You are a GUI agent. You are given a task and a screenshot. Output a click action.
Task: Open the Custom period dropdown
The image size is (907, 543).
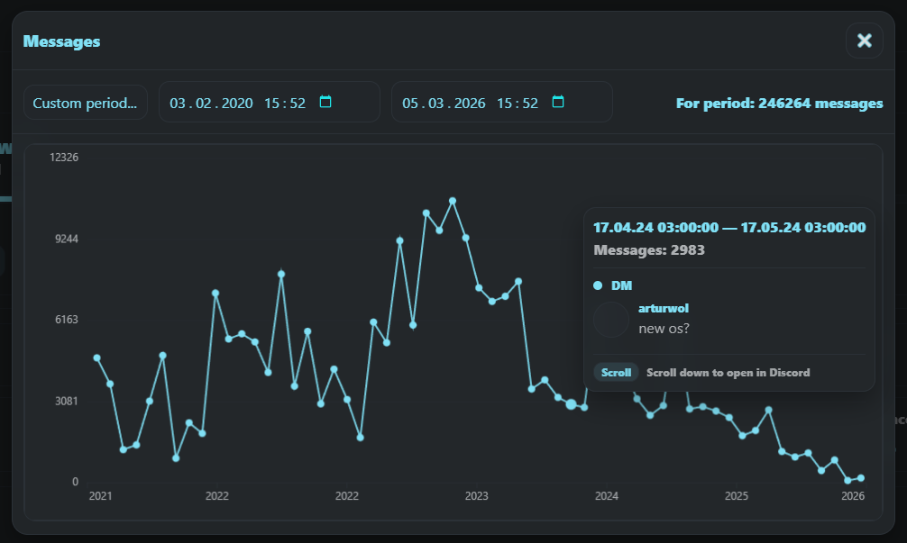pyautogui.click(x=86, y=103)
